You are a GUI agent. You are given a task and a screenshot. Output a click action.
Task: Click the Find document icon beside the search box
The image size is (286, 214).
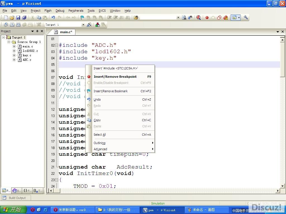coord(184,18)
